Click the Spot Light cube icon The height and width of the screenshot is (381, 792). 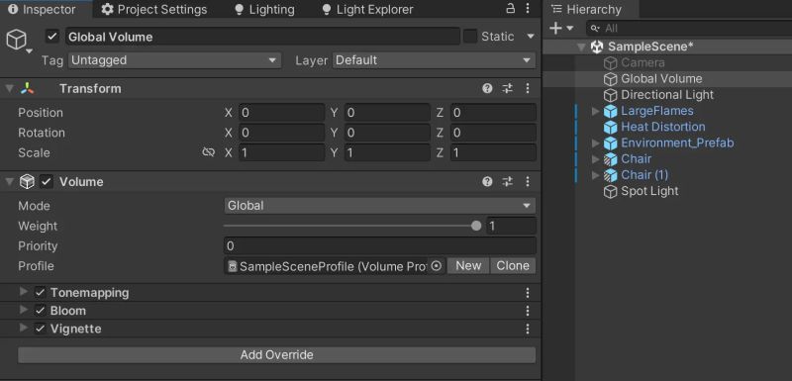(611, 191)
